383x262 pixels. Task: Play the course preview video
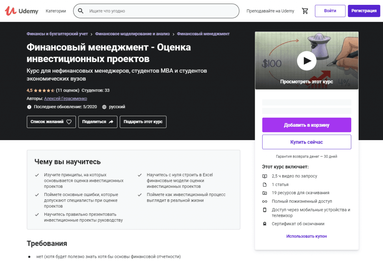[307, 61]
